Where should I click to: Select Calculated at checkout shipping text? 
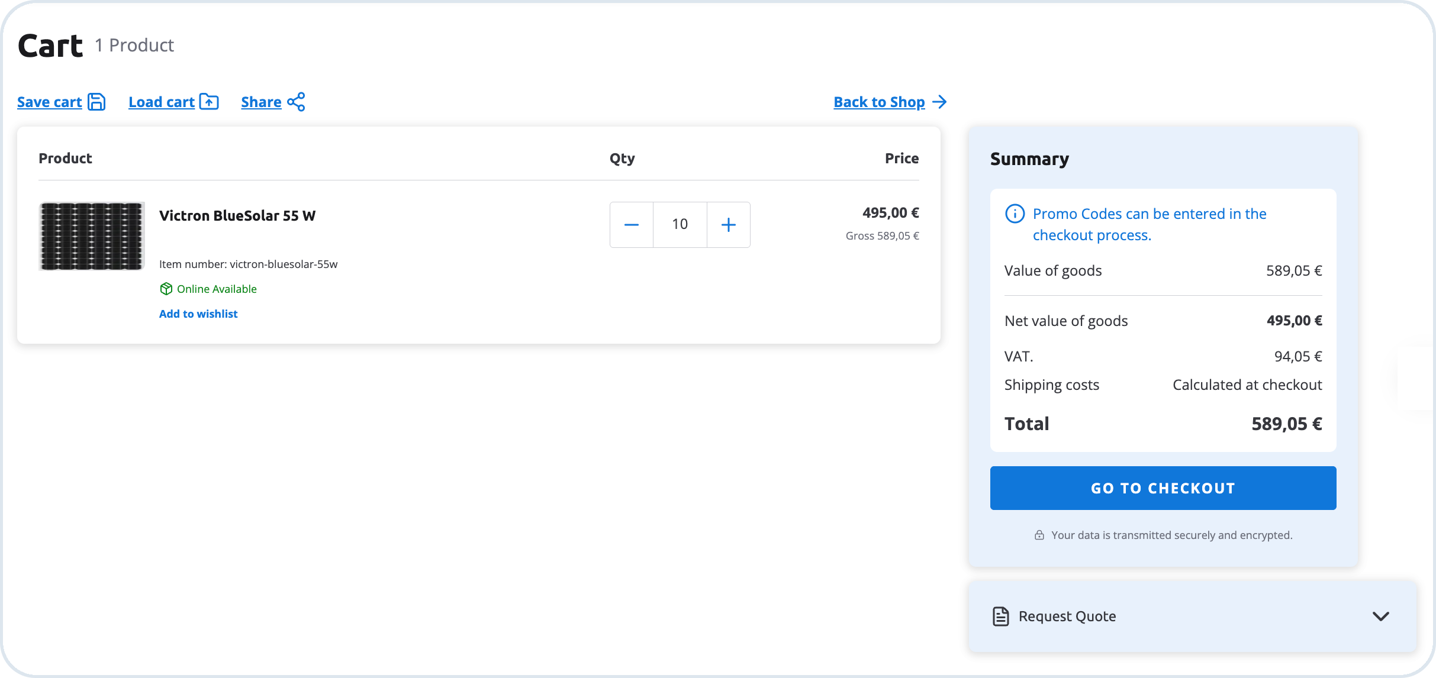1247,385
